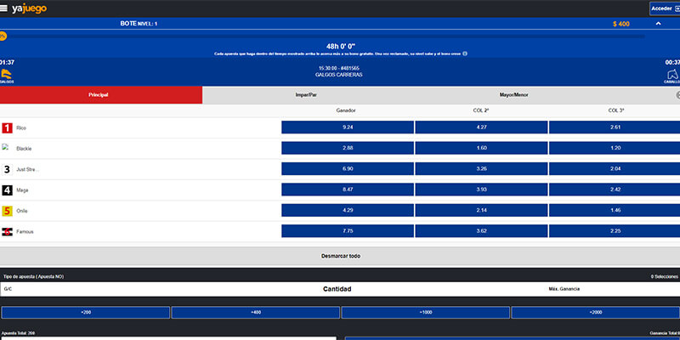Click the COL 2º column header
The image size is (680, 340).
click(481, 110)
